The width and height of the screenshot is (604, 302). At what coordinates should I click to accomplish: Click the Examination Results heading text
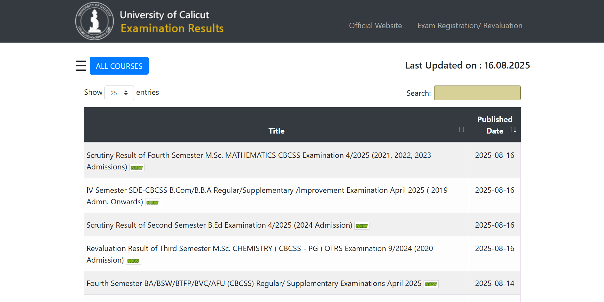pos(172,29)
